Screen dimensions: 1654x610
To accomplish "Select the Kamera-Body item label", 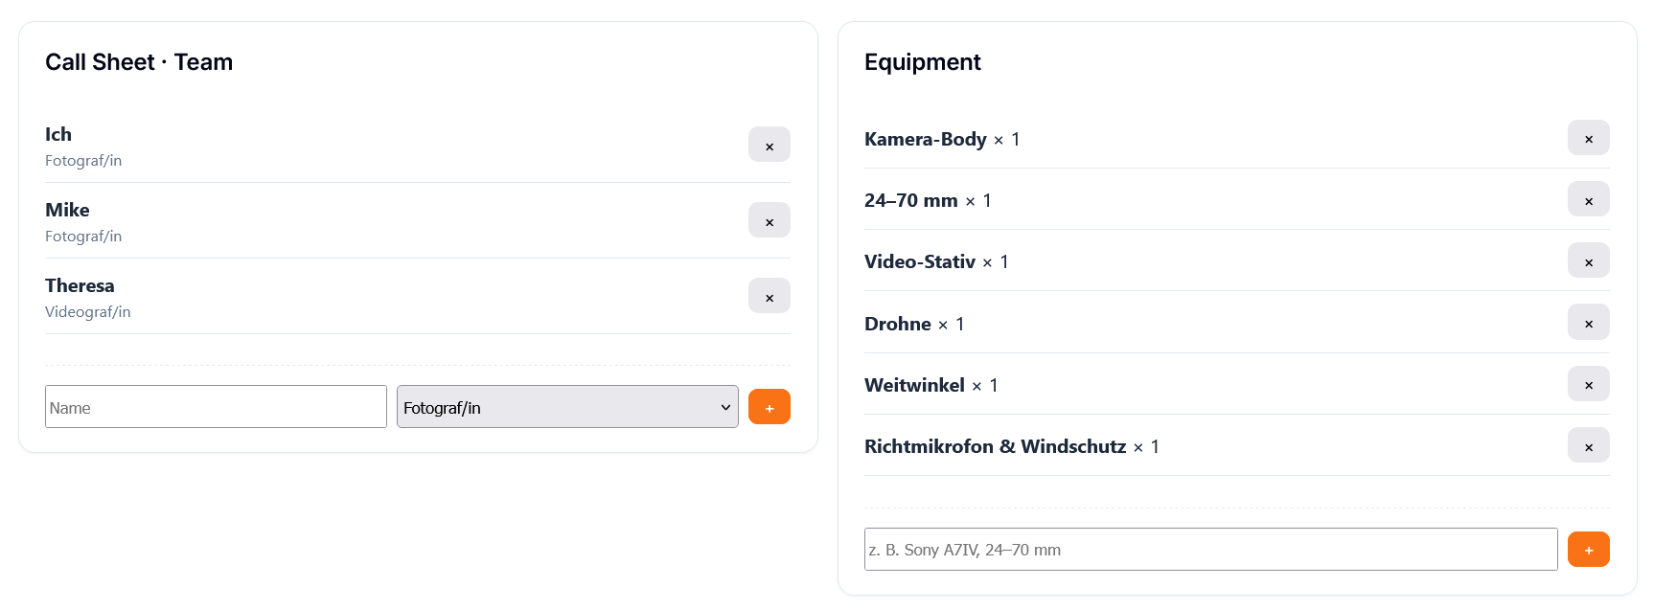I will tap(925, 139).
